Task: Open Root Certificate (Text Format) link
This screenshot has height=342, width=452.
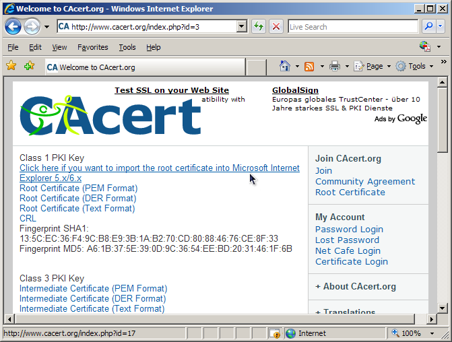Action: pos(77,208)
